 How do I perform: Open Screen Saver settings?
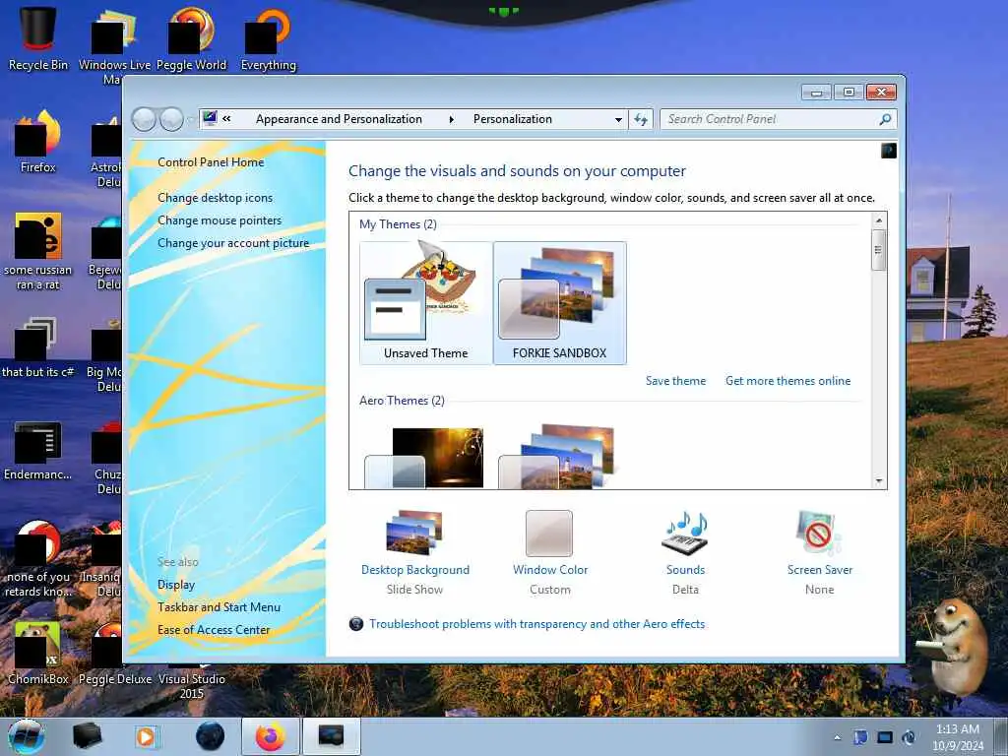coord(820,553)
